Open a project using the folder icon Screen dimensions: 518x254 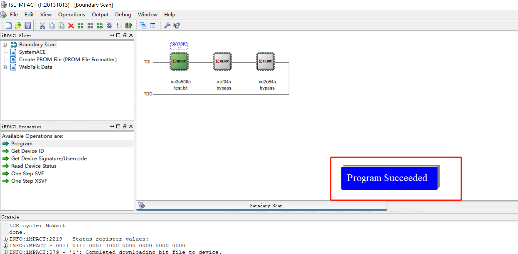tap(18, 26)
